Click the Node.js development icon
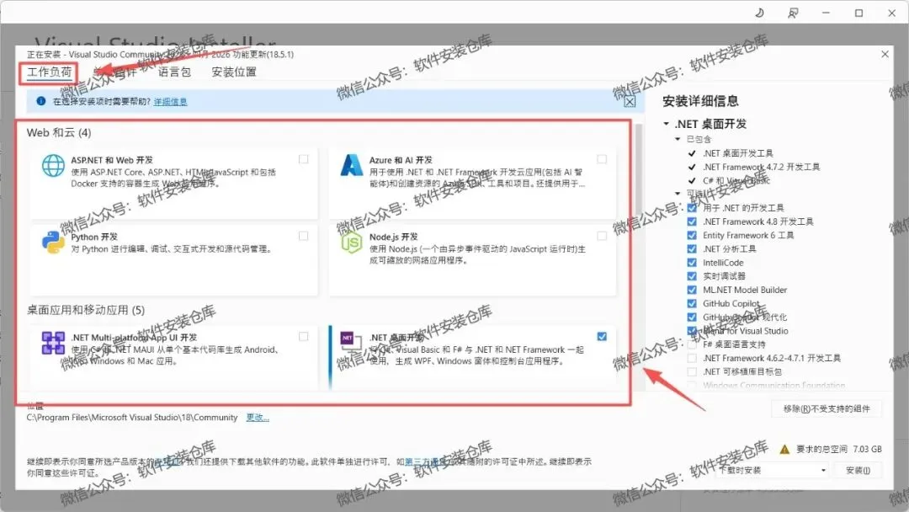Viewport: 909px width, 512px height. coord(351,243)
